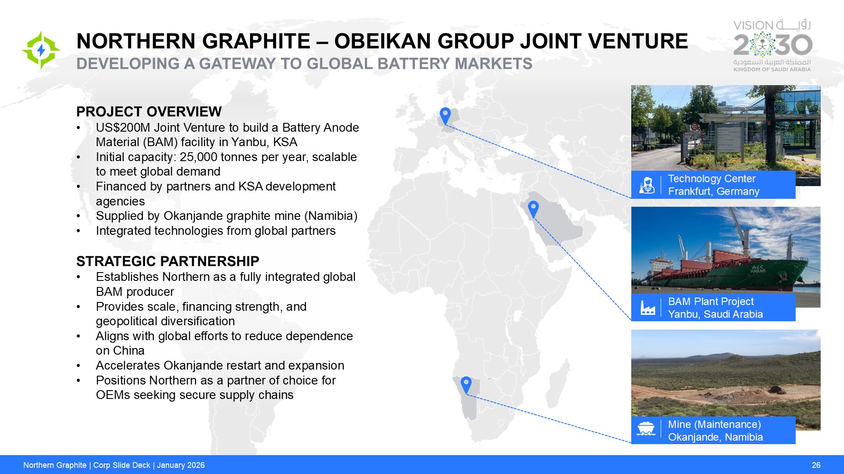The height and width of the screenshot is (474, 844).
Task: Click the factory icon beside BAM Plant Project
Action: coord(648,308)
